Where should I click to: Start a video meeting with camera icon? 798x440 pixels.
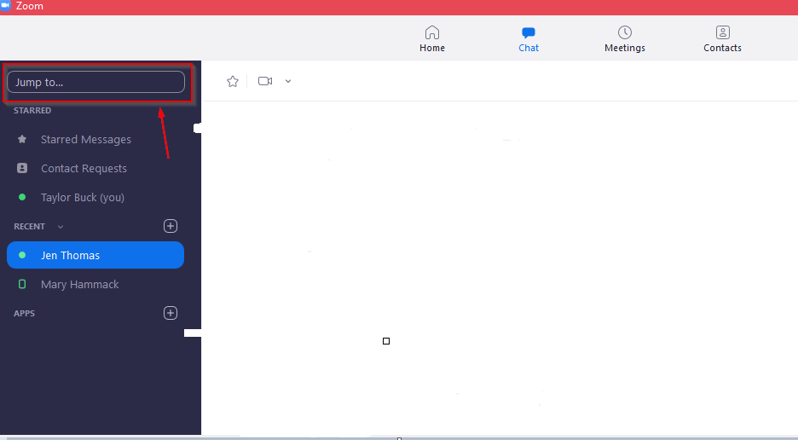pyautogui.click(x=265, y=81)
